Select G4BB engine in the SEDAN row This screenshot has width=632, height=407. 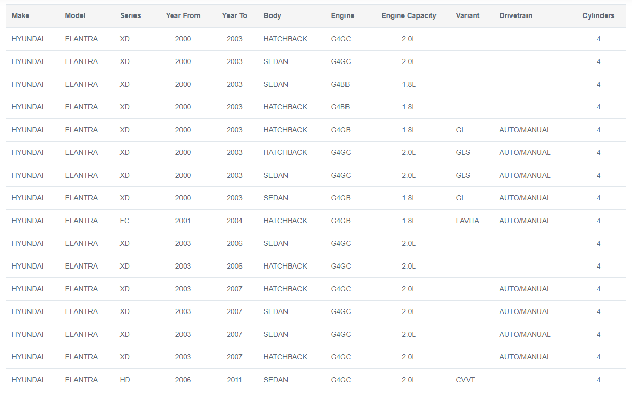click(340, 84)
